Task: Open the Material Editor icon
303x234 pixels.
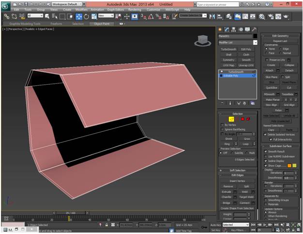Action: [x=262, y=16]
